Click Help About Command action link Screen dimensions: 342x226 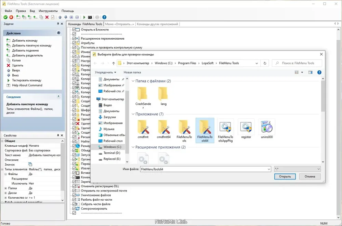(27, 85)
